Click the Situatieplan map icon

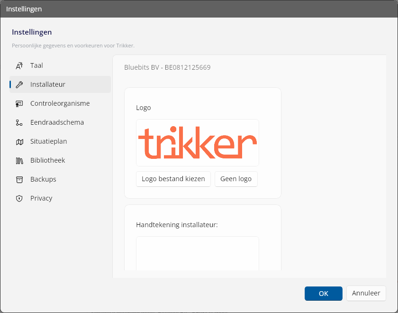coord(19,141)
